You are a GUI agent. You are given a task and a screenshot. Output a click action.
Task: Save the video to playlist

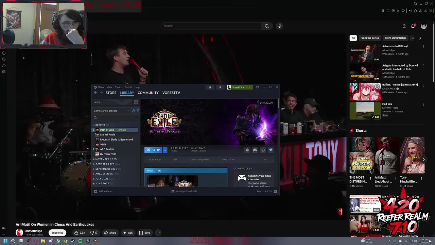(145, 233)
